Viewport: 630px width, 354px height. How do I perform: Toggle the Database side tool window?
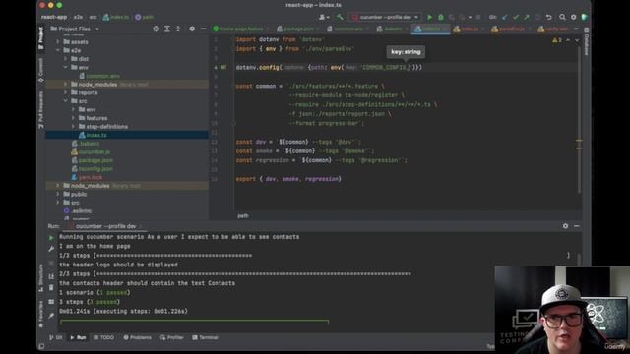coord(587,41)
